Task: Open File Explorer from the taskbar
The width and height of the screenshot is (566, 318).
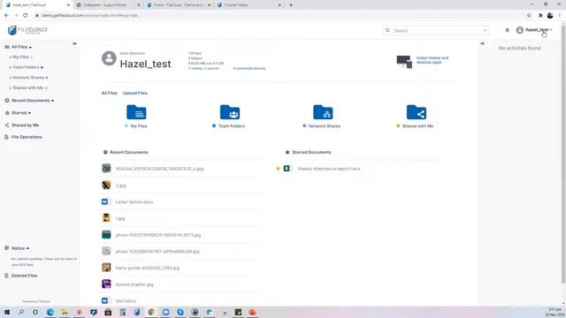Action: coord(65,312)
